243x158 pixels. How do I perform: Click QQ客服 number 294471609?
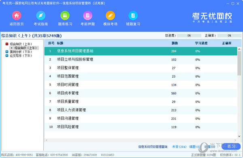point(90,155)
